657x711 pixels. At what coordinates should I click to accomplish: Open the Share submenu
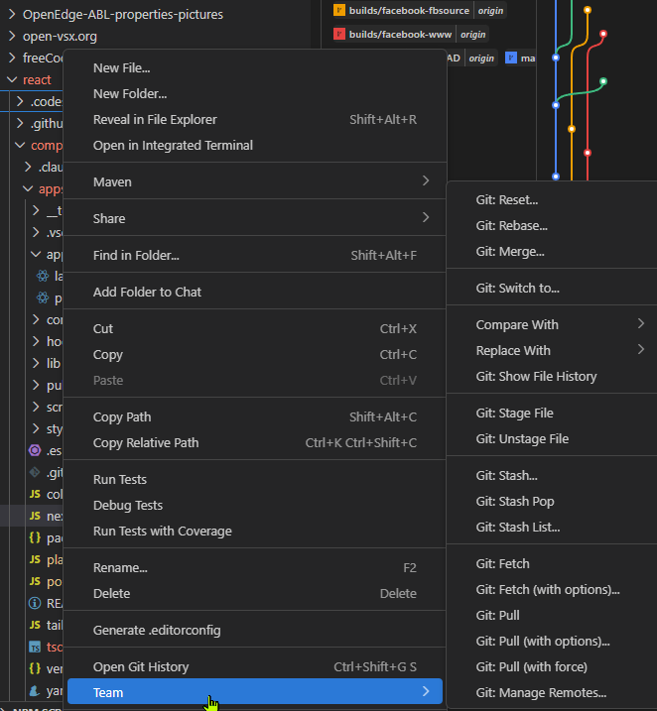pos(254,218)
